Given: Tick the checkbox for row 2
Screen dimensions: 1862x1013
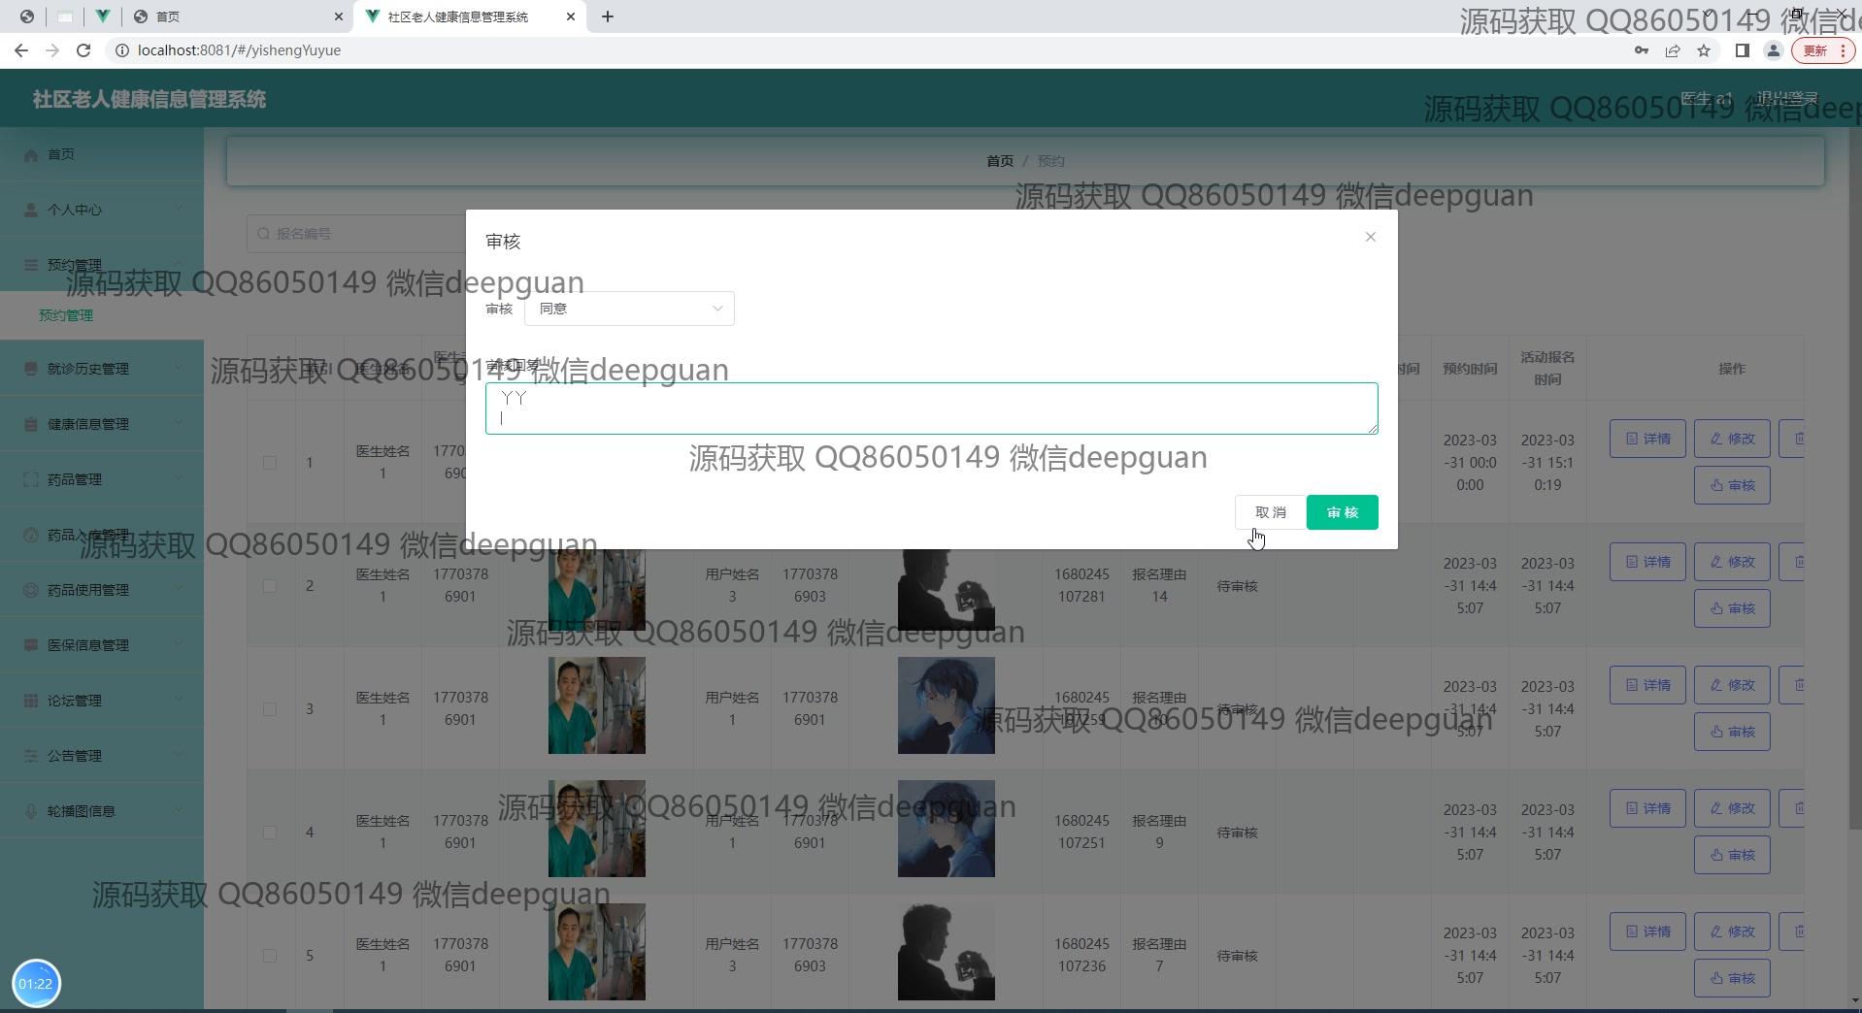Looking at the screenshot, I should tap(270, 586).
